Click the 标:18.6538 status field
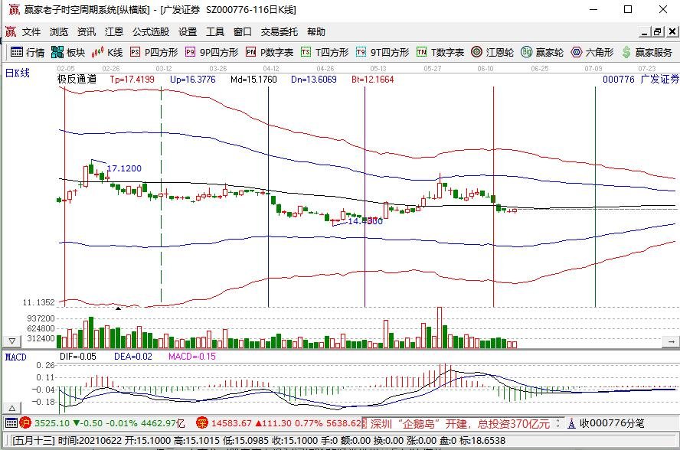 tap(482, 441)
